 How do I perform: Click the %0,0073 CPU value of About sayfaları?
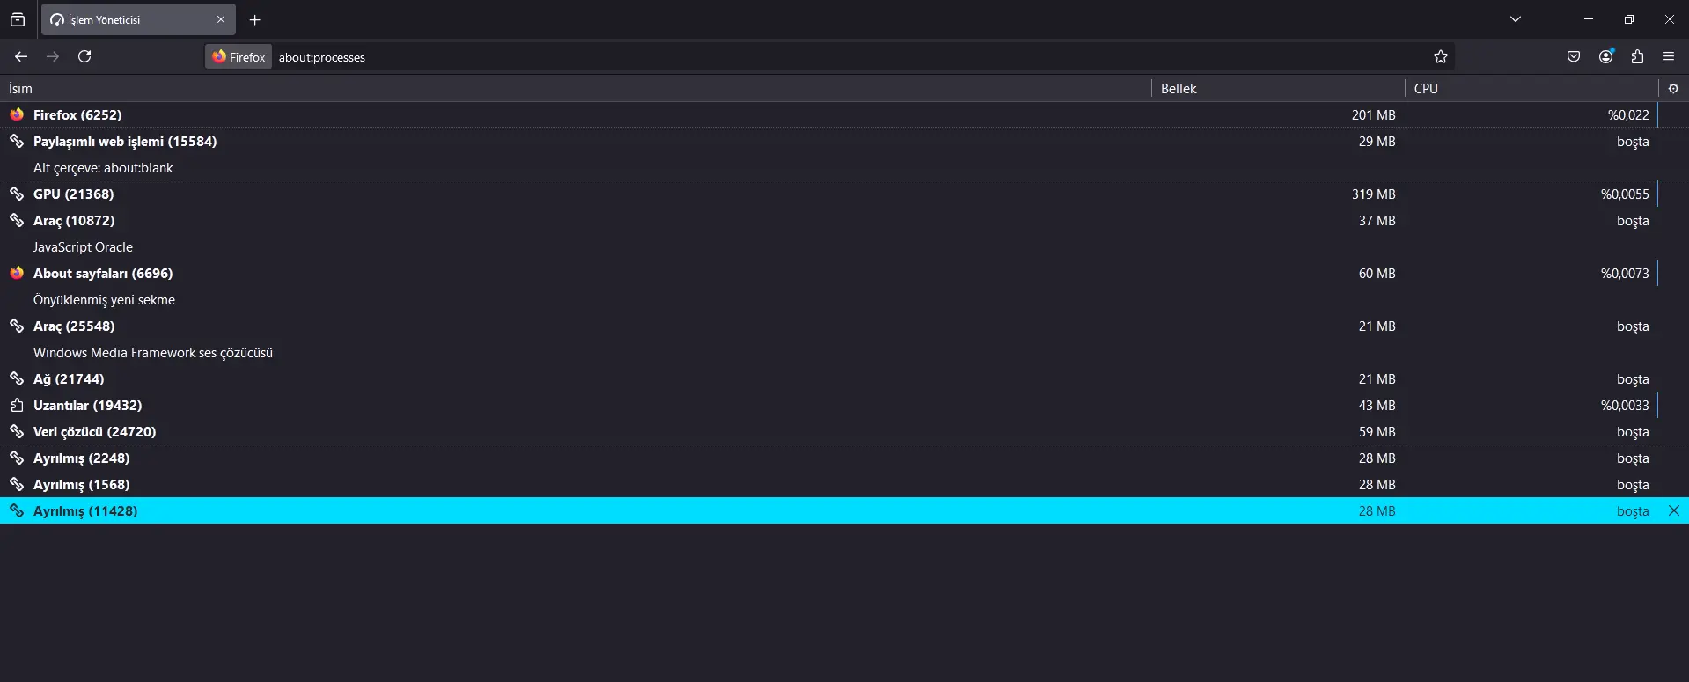tap(1625, 273)
